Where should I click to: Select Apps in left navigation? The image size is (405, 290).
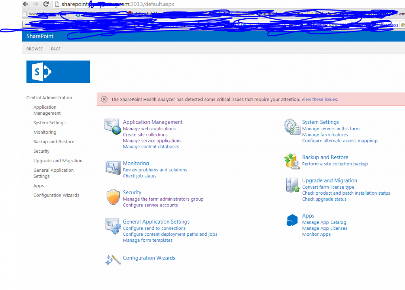(x=39, y=186)
